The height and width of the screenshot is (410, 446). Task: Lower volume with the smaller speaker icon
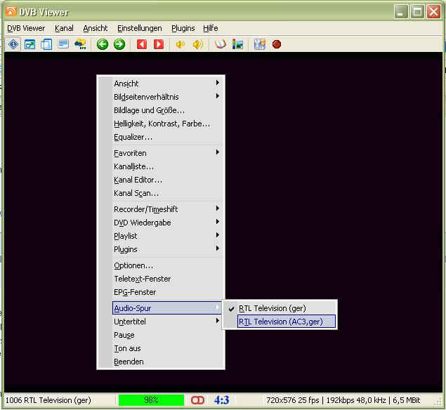tap(180, 44)
